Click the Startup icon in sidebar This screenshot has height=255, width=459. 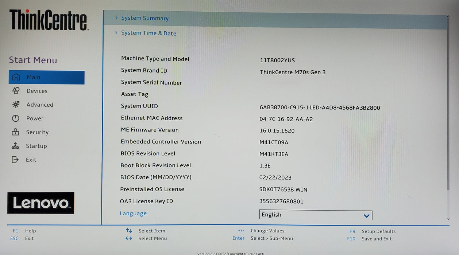coord(15,146)
